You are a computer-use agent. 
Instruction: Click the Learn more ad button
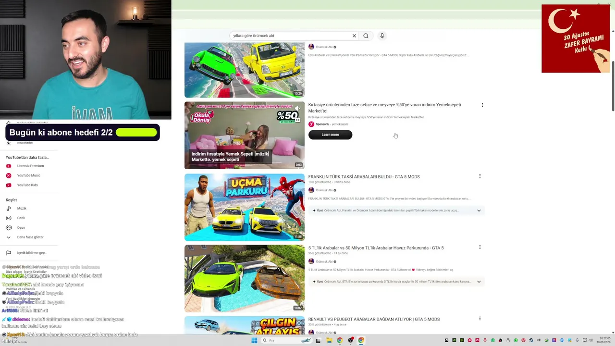pyautogui.click(x=330, y=135)
